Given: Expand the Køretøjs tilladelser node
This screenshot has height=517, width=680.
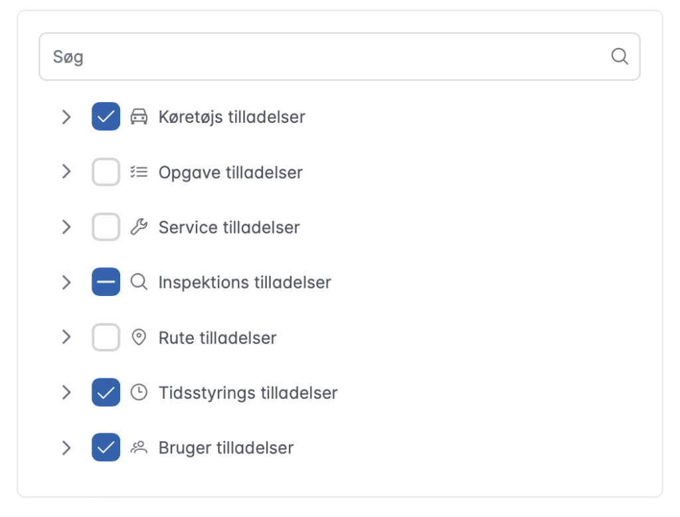Looking at the screenshot, I should [66, 117].
